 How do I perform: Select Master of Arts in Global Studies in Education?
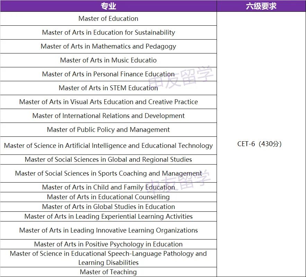click(108, 207)
